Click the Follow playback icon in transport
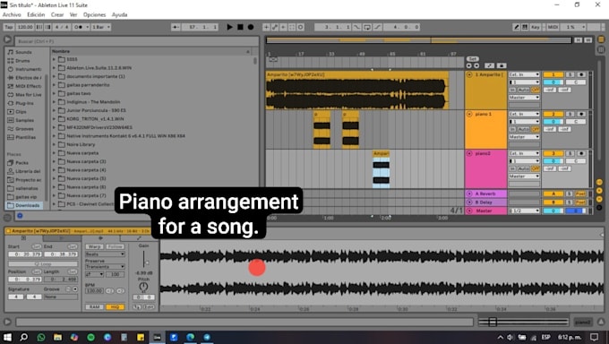Viewport: 609px width, 344px height. (x=176, y=27)
